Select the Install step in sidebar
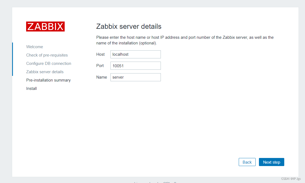305x183 pixels. pos(32,89)
